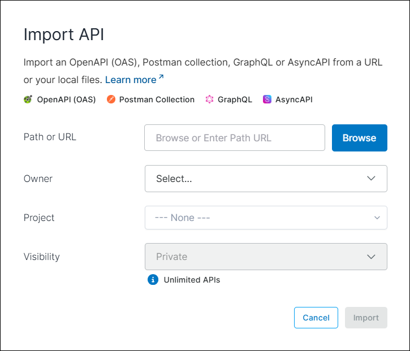Focus the Path or URL input field
Screen dimensions: 410x351
(235, 138)
